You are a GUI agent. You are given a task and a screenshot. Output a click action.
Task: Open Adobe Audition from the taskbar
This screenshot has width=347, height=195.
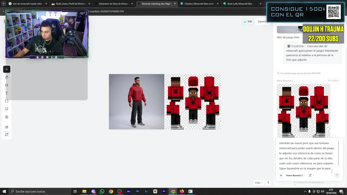point(128,191)
